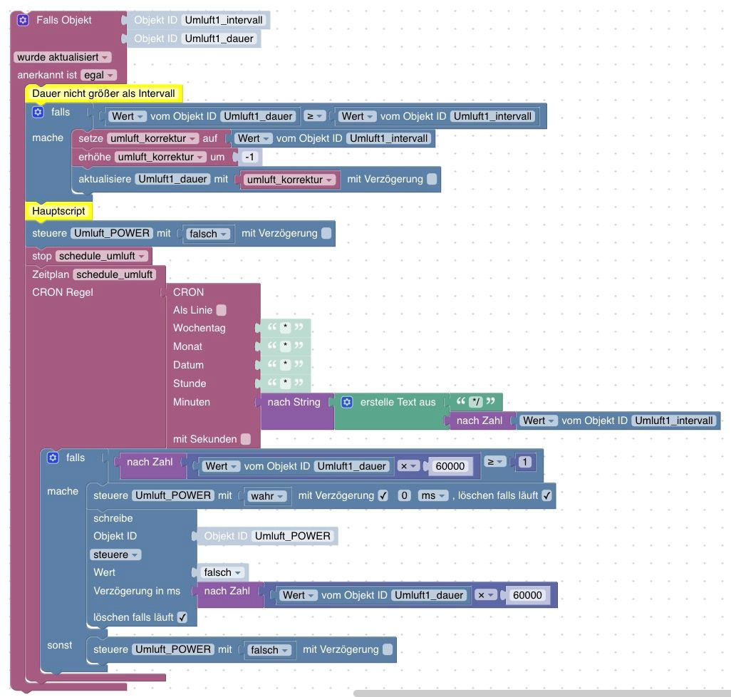
Task: Toggle the Als Linie checkbox
Action: [222, 310]
